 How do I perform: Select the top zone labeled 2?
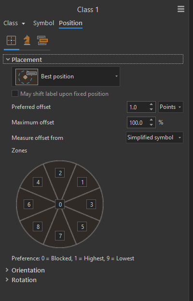60,173
